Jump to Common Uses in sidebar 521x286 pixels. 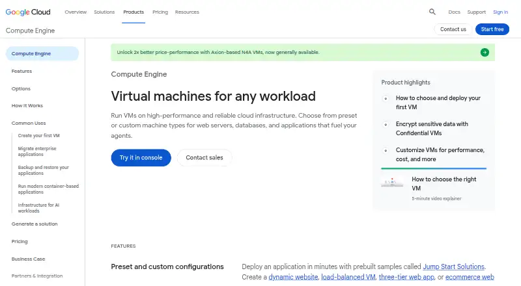click(29, 123)
